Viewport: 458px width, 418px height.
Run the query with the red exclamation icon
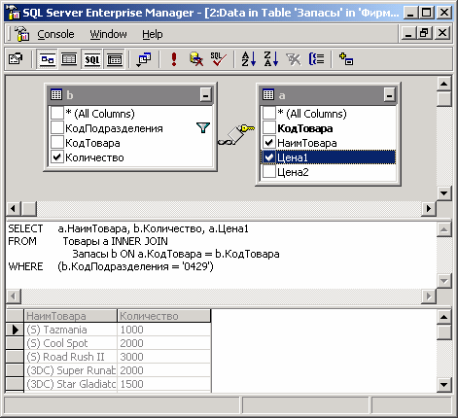(174, 59)
